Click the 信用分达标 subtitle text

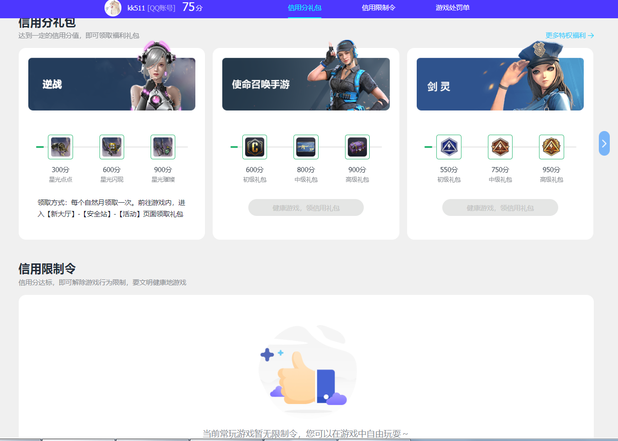click(x=102, y=283)
